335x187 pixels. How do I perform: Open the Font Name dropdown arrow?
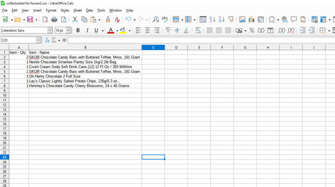(50, 30)
